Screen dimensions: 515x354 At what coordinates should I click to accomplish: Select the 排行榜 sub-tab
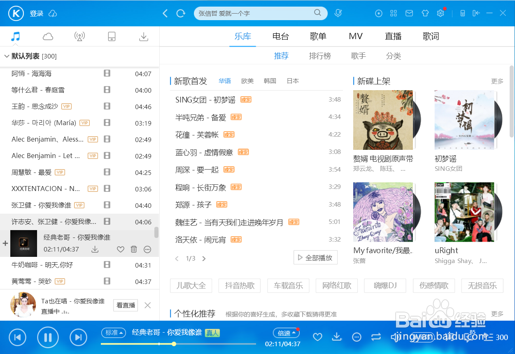point(320,56)
